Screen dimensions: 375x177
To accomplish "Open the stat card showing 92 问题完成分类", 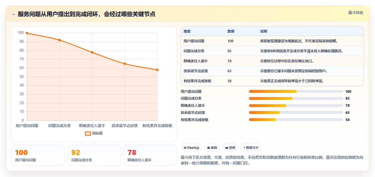I will tap(94, 155).
